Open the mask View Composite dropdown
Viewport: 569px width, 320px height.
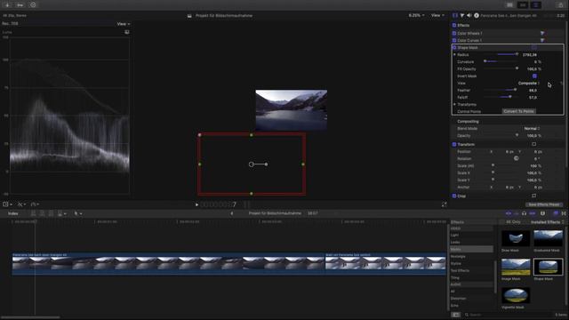(x=528, y=83)
